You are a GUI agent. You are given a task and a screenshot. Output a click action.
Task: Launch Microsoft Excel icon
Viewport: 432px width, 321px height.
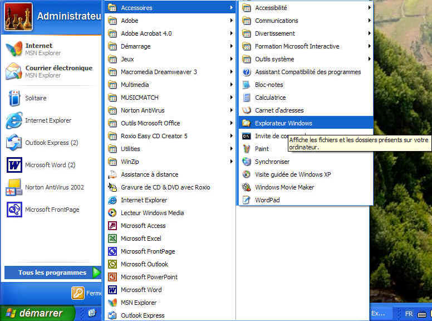pyautogui.click(x=112, y=239)
